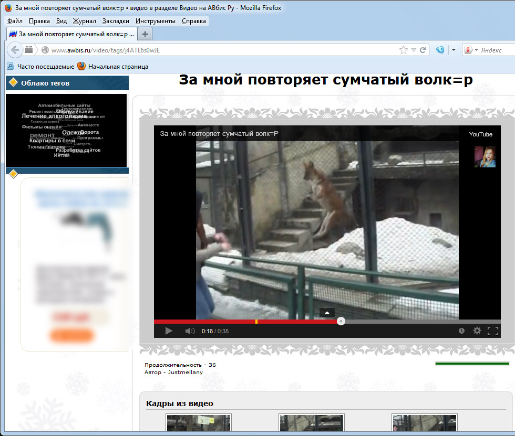515x436 pixels.
Task: Expand the up-arrow panel above progress bar
Action: [x=327, y=312]
